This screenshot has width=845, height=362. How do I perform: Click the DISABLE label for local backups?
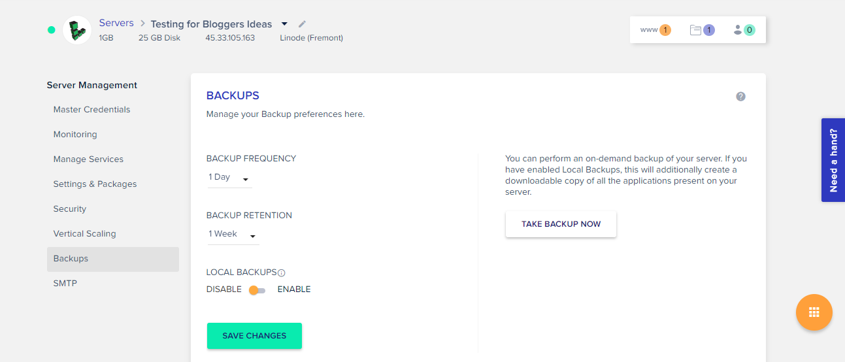tap(224, 289)
